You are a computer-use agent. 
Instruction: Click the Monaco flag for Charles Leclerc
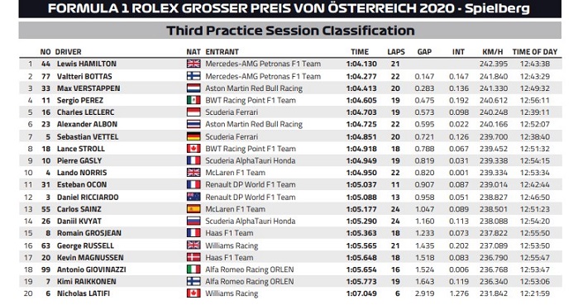[194, 112]
